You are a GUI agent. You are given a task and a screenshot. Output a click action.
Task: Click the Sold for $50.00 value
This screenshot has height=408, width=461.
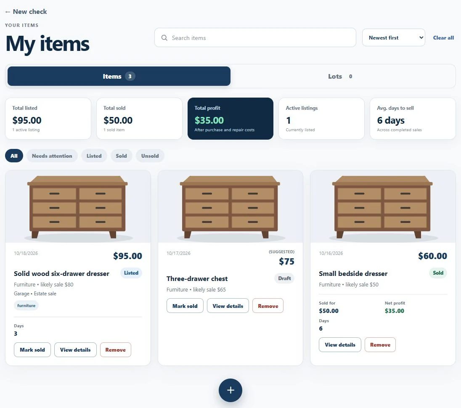[x=329, y=311]
